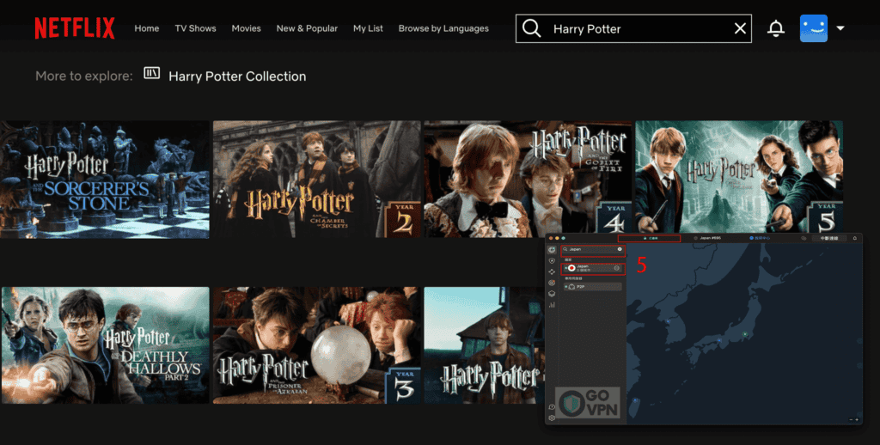Open Prisoner of Azkaban Year 3 thumbnail
This screenshot has height=445, width=880.
point(316,345)
